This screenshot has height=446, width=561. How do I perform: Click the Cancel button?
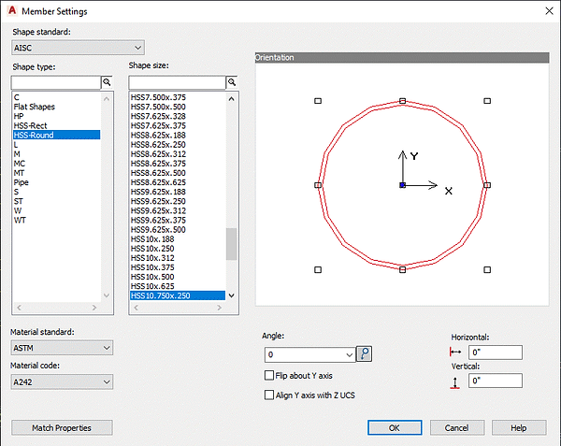coord(457,427)
